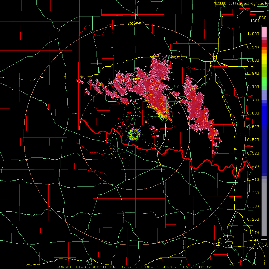
Task: Click the 1.000 legend value
Action: [253, 33]
